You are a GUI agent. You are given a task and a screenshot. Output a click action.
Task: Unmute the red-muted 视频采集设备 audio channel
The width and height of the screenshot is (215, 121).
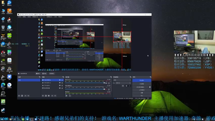(106, 90)
